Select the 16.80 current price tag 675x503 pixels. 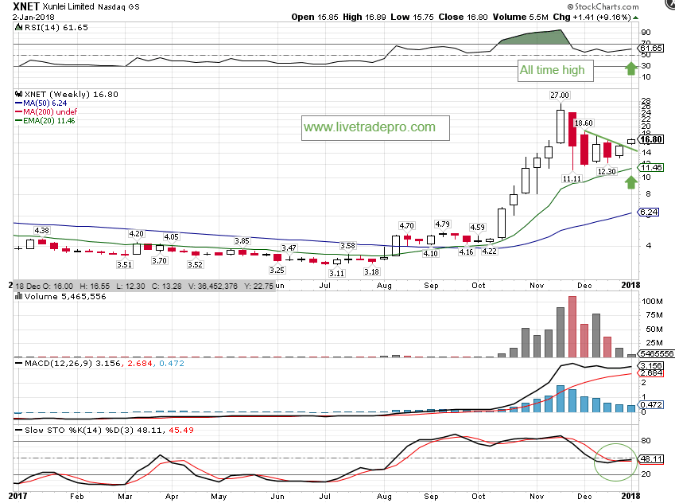click(652, 139)
